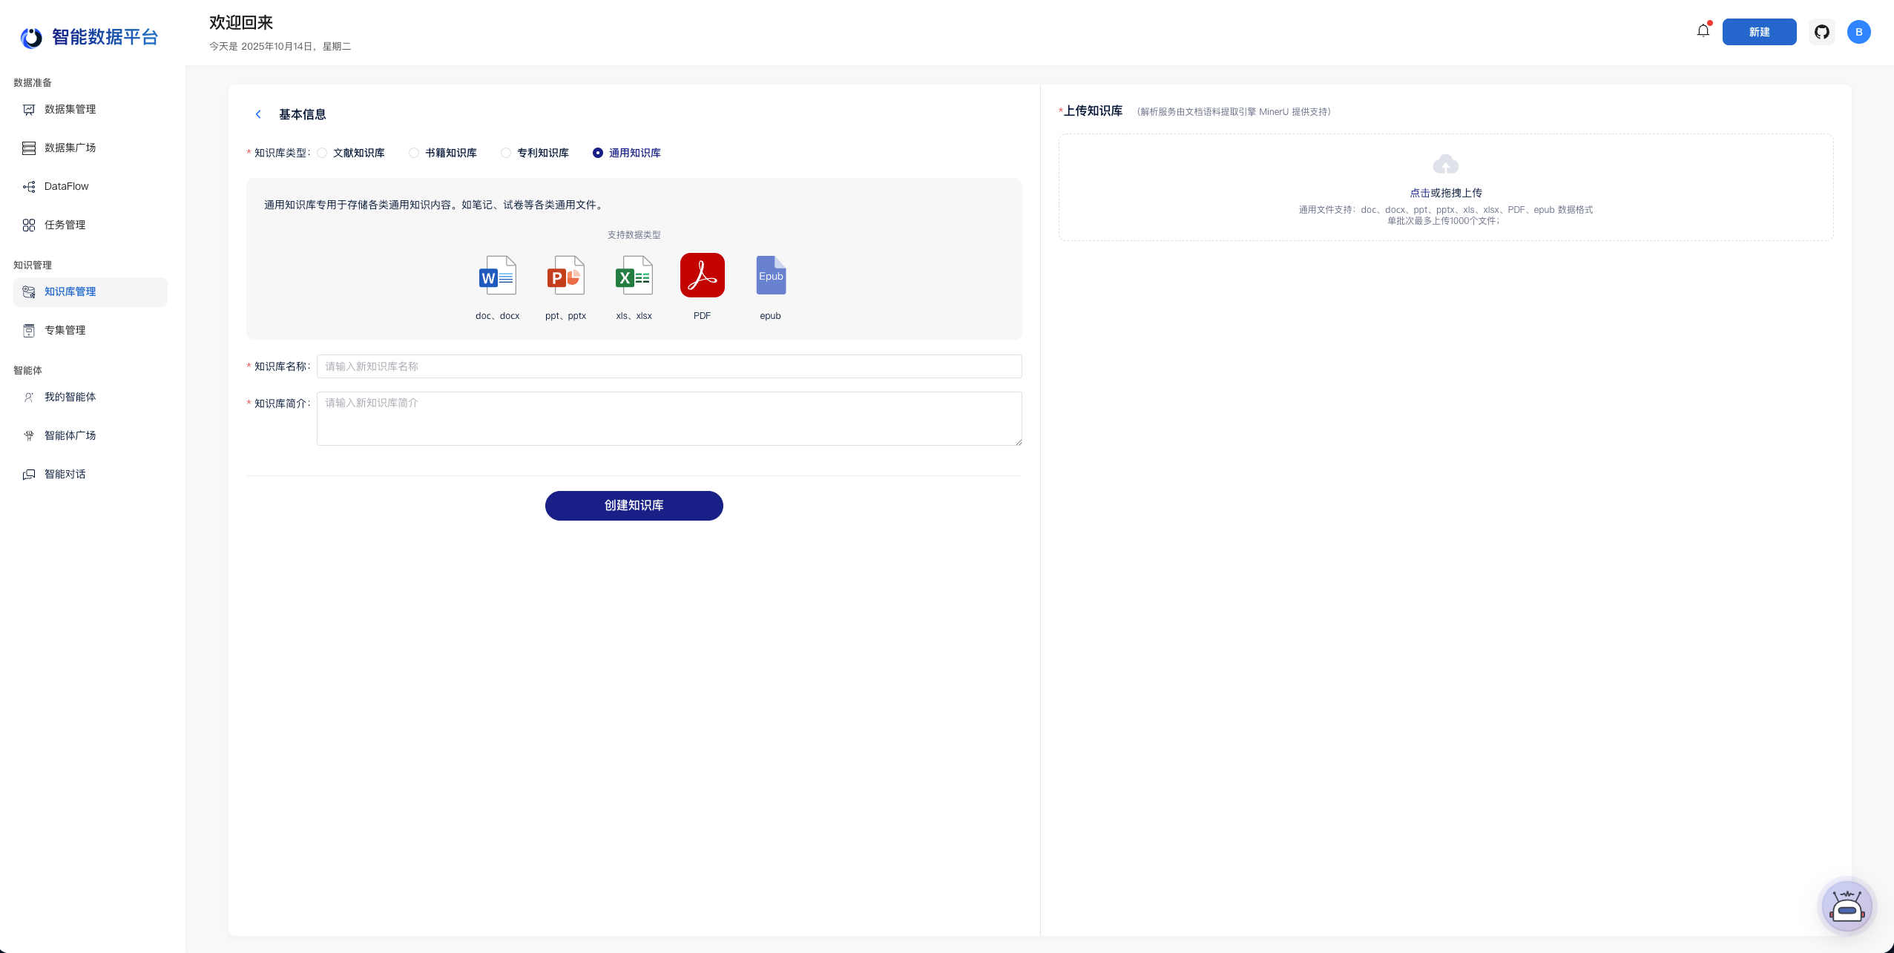Open the GitHub icon link

click(1821, 32)
